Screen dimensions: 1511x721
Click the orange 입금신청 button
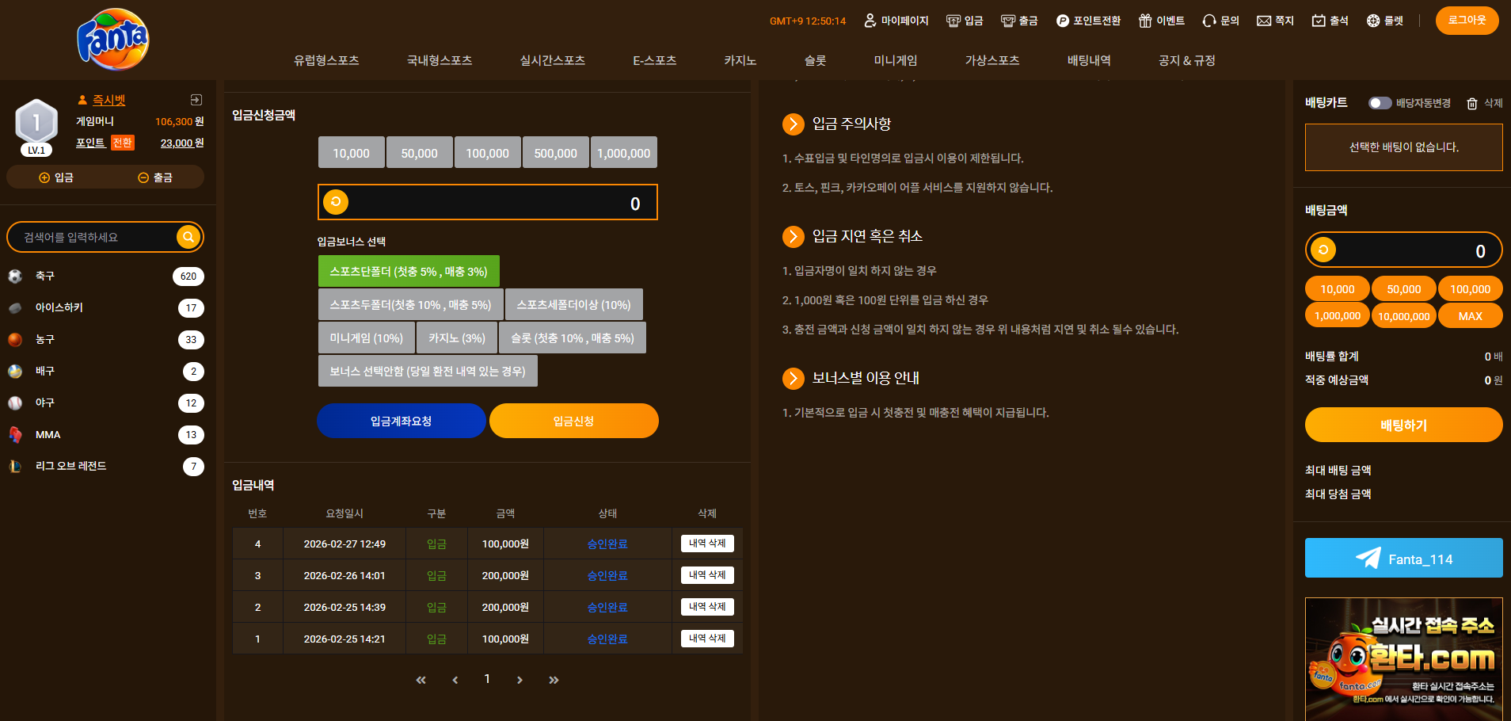click(573, 421)
